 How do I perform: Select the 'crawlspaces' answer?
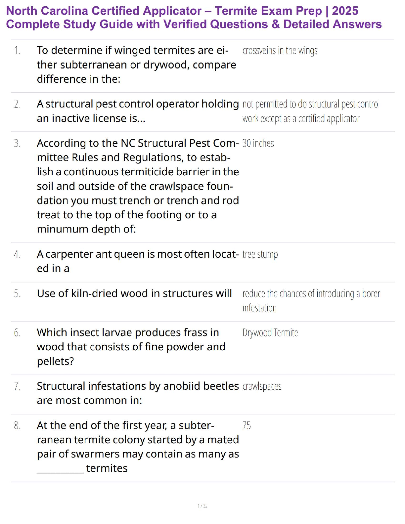click(262, 386)
